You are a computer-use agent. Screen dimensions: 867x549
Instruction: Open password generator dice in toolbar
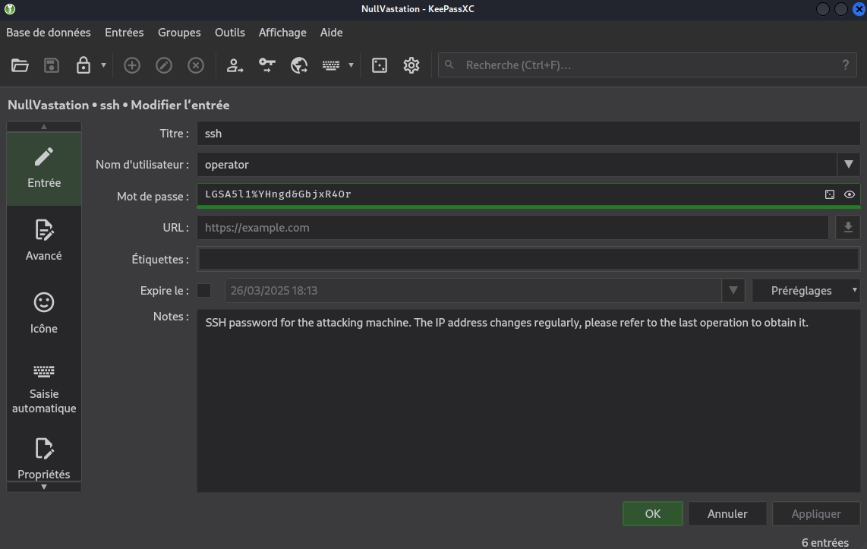click(x=380, y=65)
